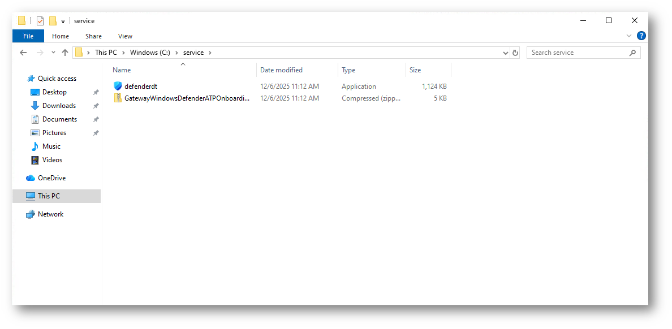Open OneDrive in the navigation pane
Image resolution: width=672 pixels, height=329 pixels.
click(52, 178)
